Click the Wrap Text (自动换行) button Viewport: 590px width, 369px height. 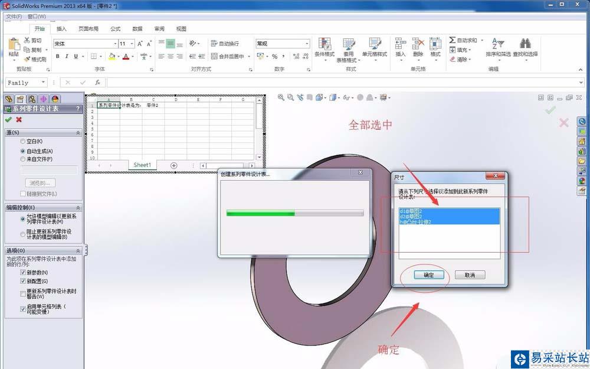point(225,44)
